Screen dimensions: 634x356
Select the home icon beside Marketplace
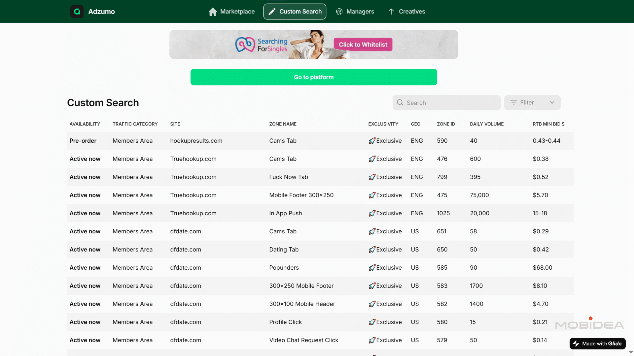point(212,12)
